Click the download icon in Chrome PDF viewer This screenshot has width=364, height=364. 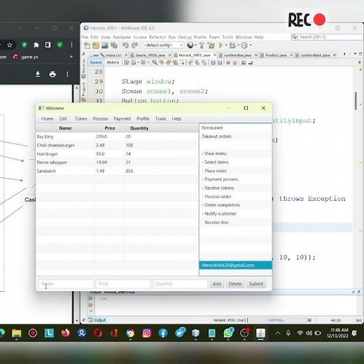[x=38, y=74]
